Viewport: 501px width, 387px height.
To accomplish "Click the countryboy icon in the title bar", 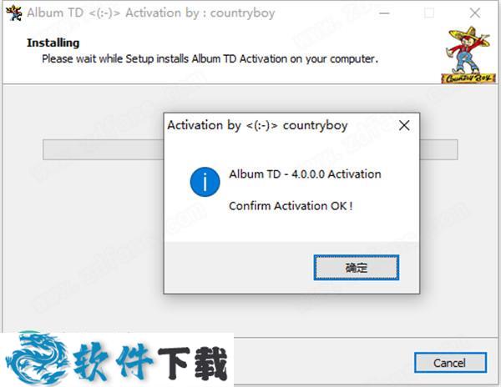I will point(14,13).
